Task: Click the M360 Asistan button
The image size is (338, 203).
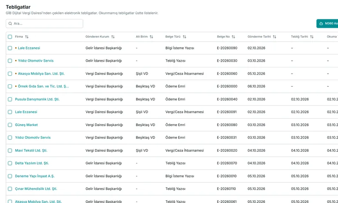Action: [x=327, y=24]
